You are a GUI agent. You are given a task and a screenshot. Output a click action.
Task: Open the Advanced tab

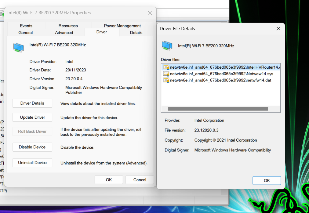[64, 33]
